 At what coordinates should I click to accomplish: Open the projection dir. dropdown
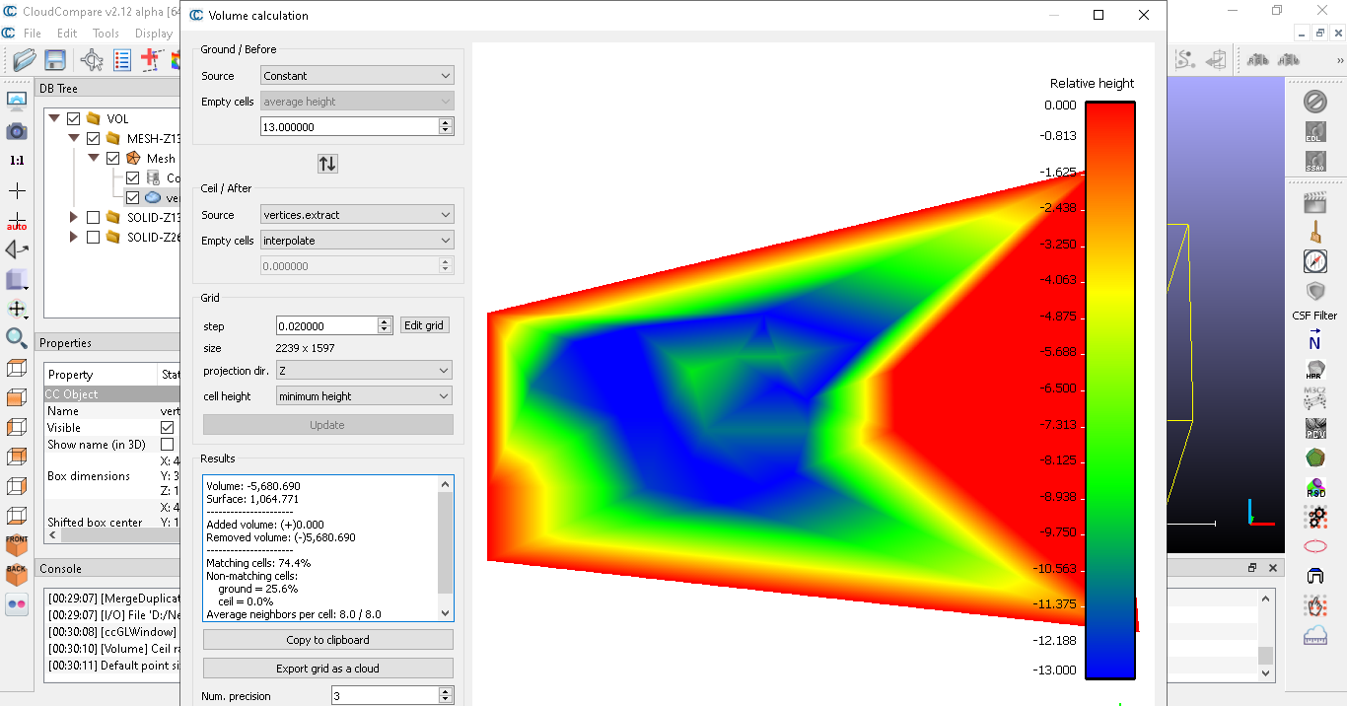[x=363, y=371]
